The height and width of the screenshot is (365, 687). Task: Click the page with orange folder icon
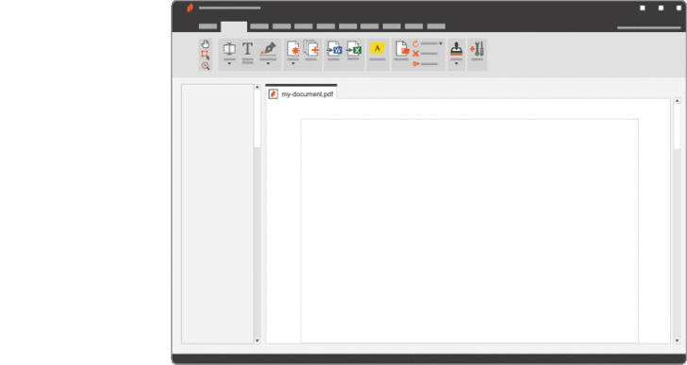pyautogui.click(x=402, y=49)
